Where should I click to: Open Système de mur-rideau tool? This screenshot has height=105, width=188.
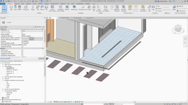click(x=52, y=8)
